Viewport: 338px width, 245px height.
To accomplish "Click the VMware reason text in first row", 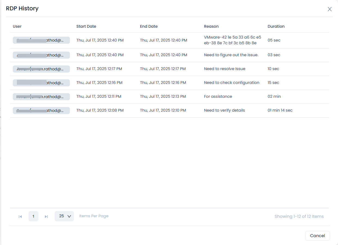I will tap(232, 40).
